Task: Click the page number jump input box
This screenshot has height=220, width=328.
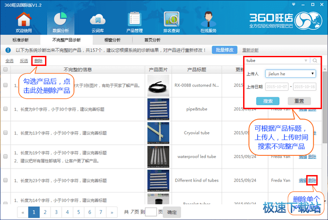Action: (151, 212)
